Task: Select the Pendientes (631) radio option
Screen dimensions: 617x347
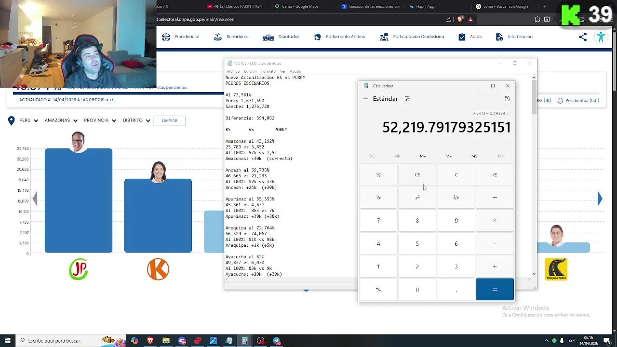Action: pos(578,100)
